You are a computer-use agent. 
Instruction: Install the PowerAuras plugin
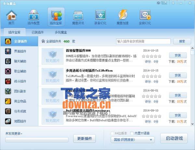coord(178,115)
